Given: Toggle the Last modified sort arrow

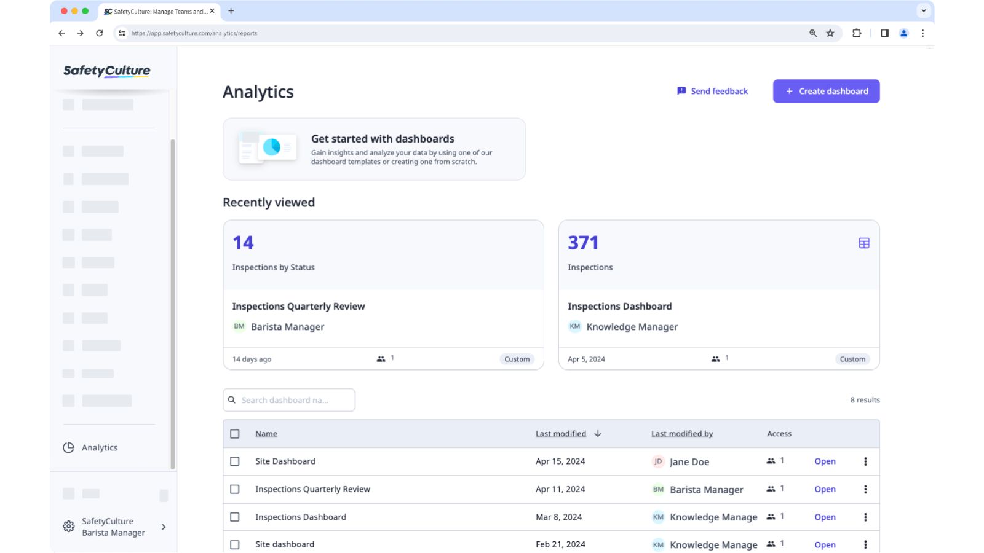Looking at the screenshot, I should 597,433.
